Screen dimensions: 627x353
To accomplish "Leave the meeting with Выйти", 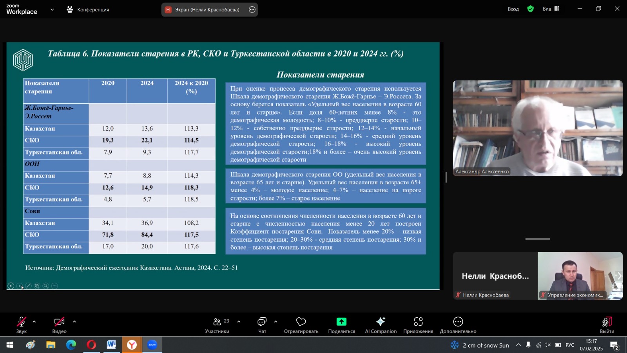I will point(607,325).
